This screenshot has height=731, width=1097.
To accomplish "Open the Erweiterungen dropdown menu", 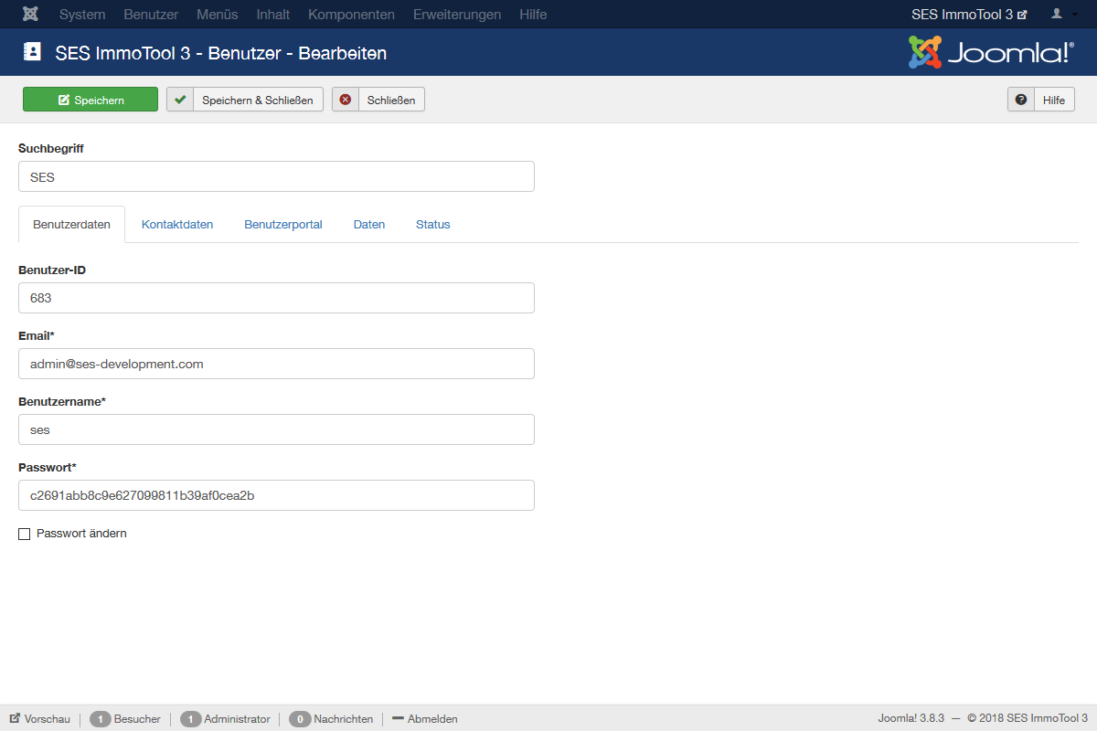I will (x=457, y=15).
